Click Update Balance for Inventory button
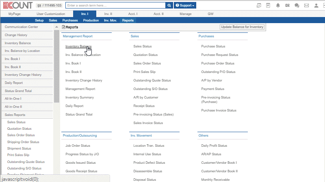Viewport: 325px width, 182px height. tap(242, 27)
